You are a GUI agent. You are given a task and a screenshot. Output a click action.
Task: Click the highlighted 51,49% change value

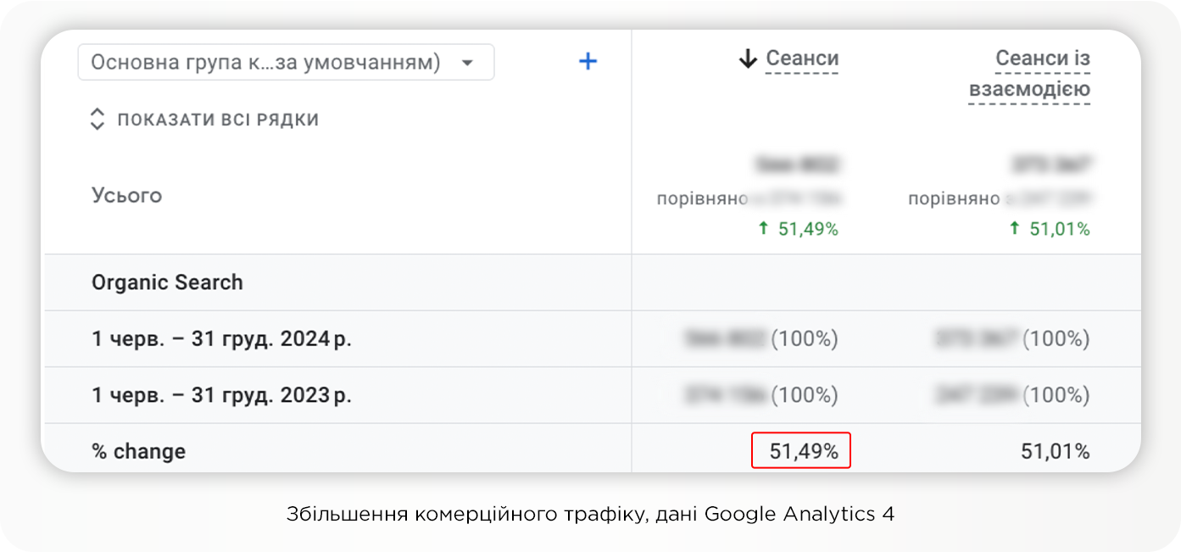pyautogui.click(x=803, y=452)
